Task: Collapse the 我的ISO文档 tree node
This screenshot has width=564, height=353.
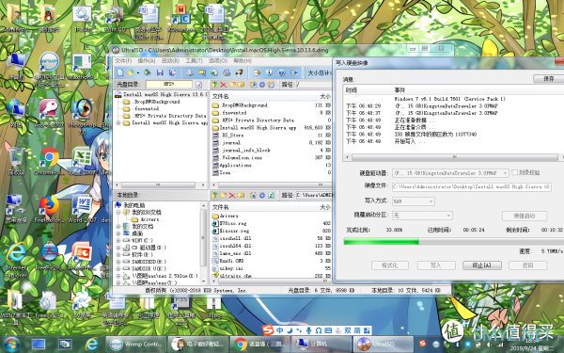Action: [x=118, y=212]
